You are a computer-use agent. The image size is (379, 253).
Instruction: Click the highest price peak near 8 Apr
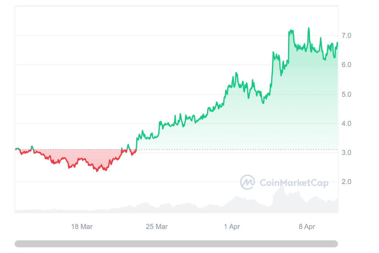pos(309,28)
